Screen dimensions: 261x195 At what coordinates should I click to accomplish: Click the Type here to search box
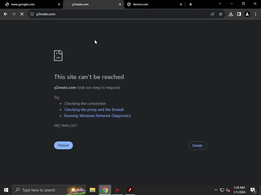tap(49, 190)
